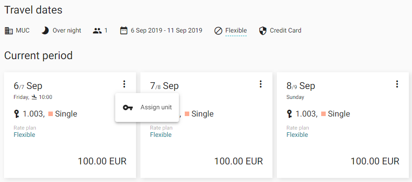
Task: Click the underlined Flexible policy link in Travel dates
Action: click(236, 31)
